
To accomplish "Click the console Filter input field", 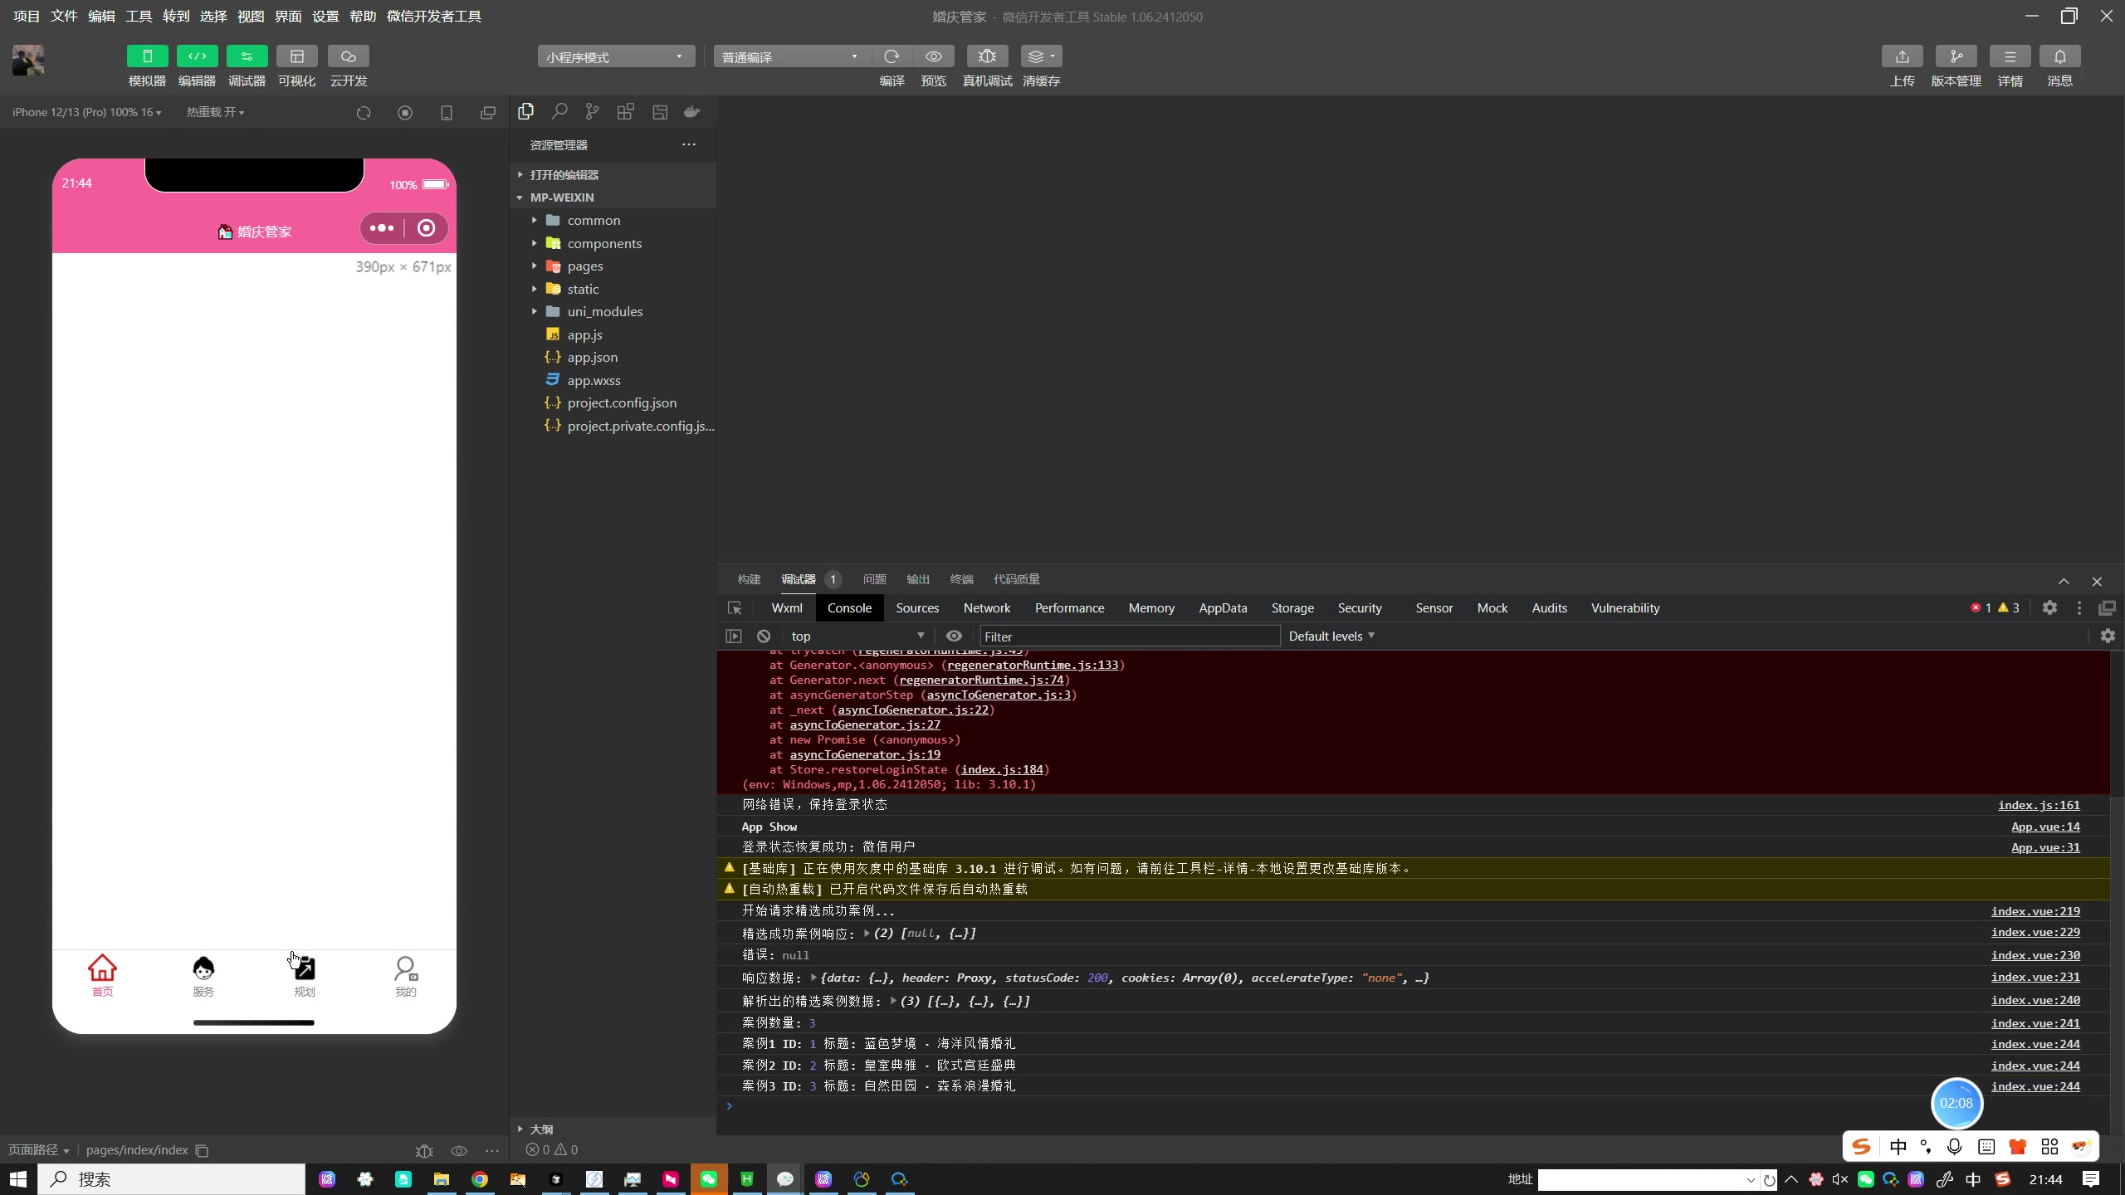I will pyautogui.click(x=1129, y=637).
